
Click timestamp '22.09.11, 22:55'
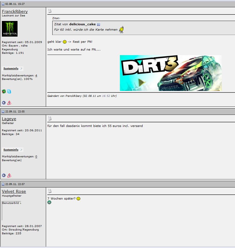coord(15,112)
